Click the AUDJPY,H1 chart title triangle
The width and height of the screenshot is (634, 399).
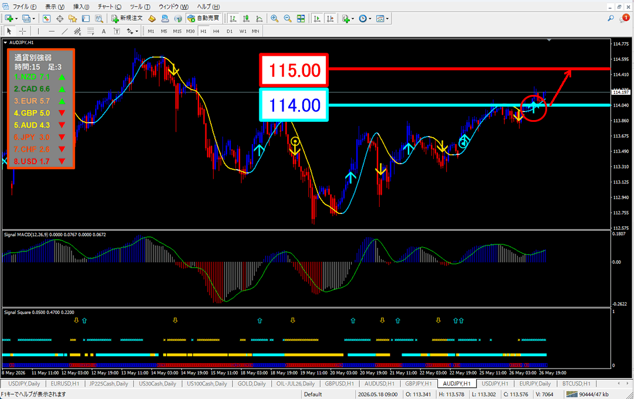(5, 42)
